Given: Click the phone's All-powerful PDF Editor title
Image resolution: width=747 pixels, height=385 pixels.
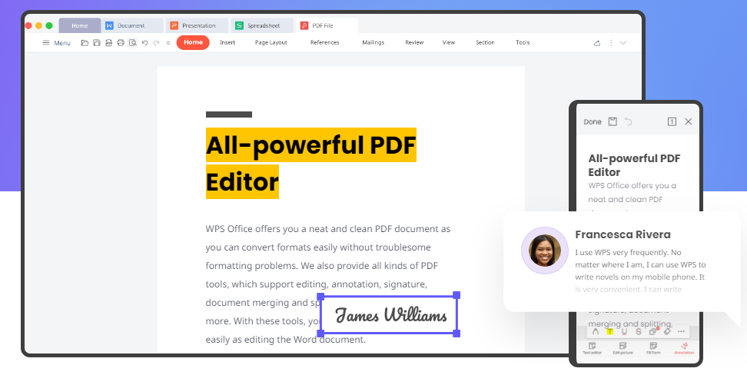Looking at the screenshot, I should [x=634, y=165].
